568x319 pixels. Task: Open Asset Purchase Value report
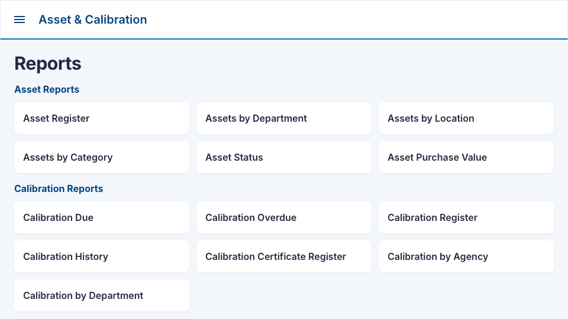(466, 157)
